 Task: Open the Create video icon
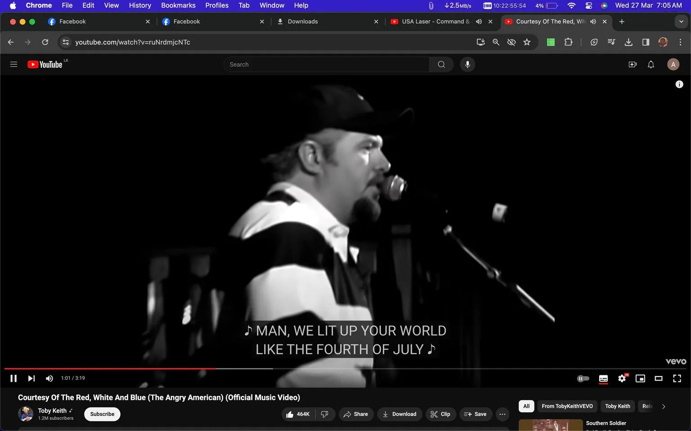[x=633, y=65]
